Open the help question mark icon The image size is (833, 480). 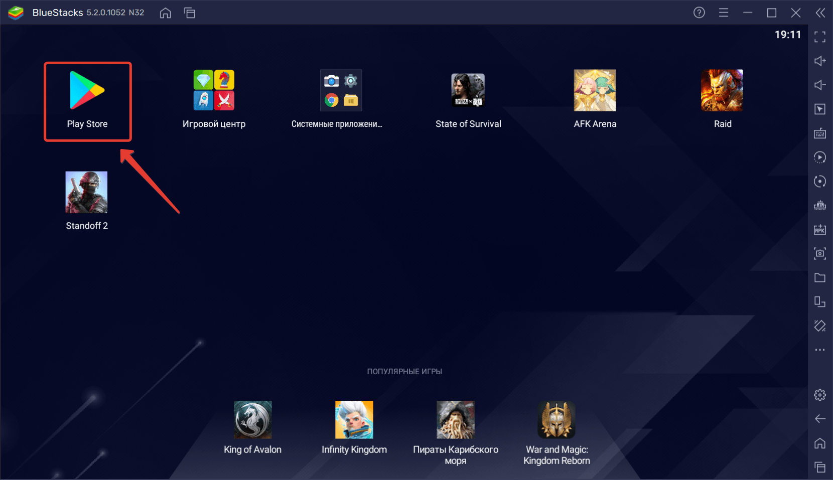click(699, 13)
